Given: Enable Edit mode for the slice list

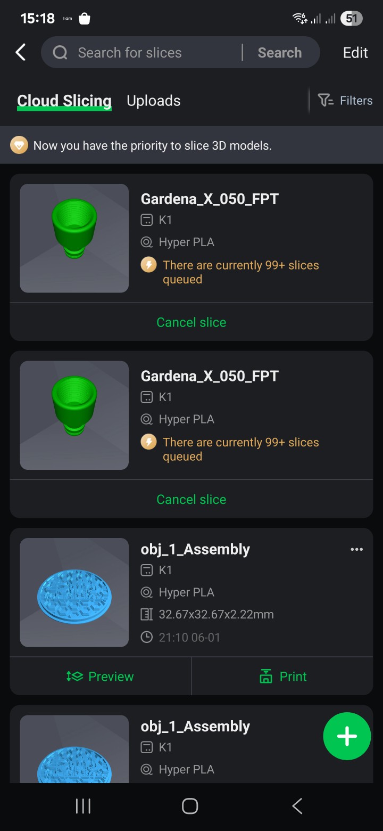Looking at the screenshot, I should (355, 52).
